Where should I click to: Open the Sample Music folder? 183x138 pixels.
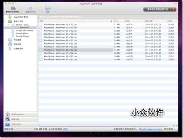22,33
